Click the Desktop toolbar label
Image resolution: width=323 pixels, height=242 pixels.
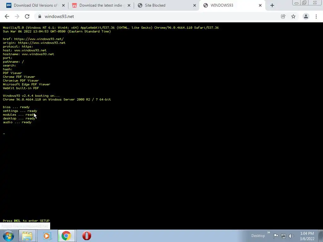(258, 236)
